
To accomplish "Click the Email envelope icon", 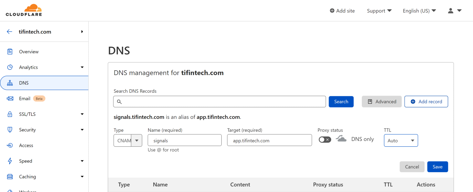I will point(10,99).
